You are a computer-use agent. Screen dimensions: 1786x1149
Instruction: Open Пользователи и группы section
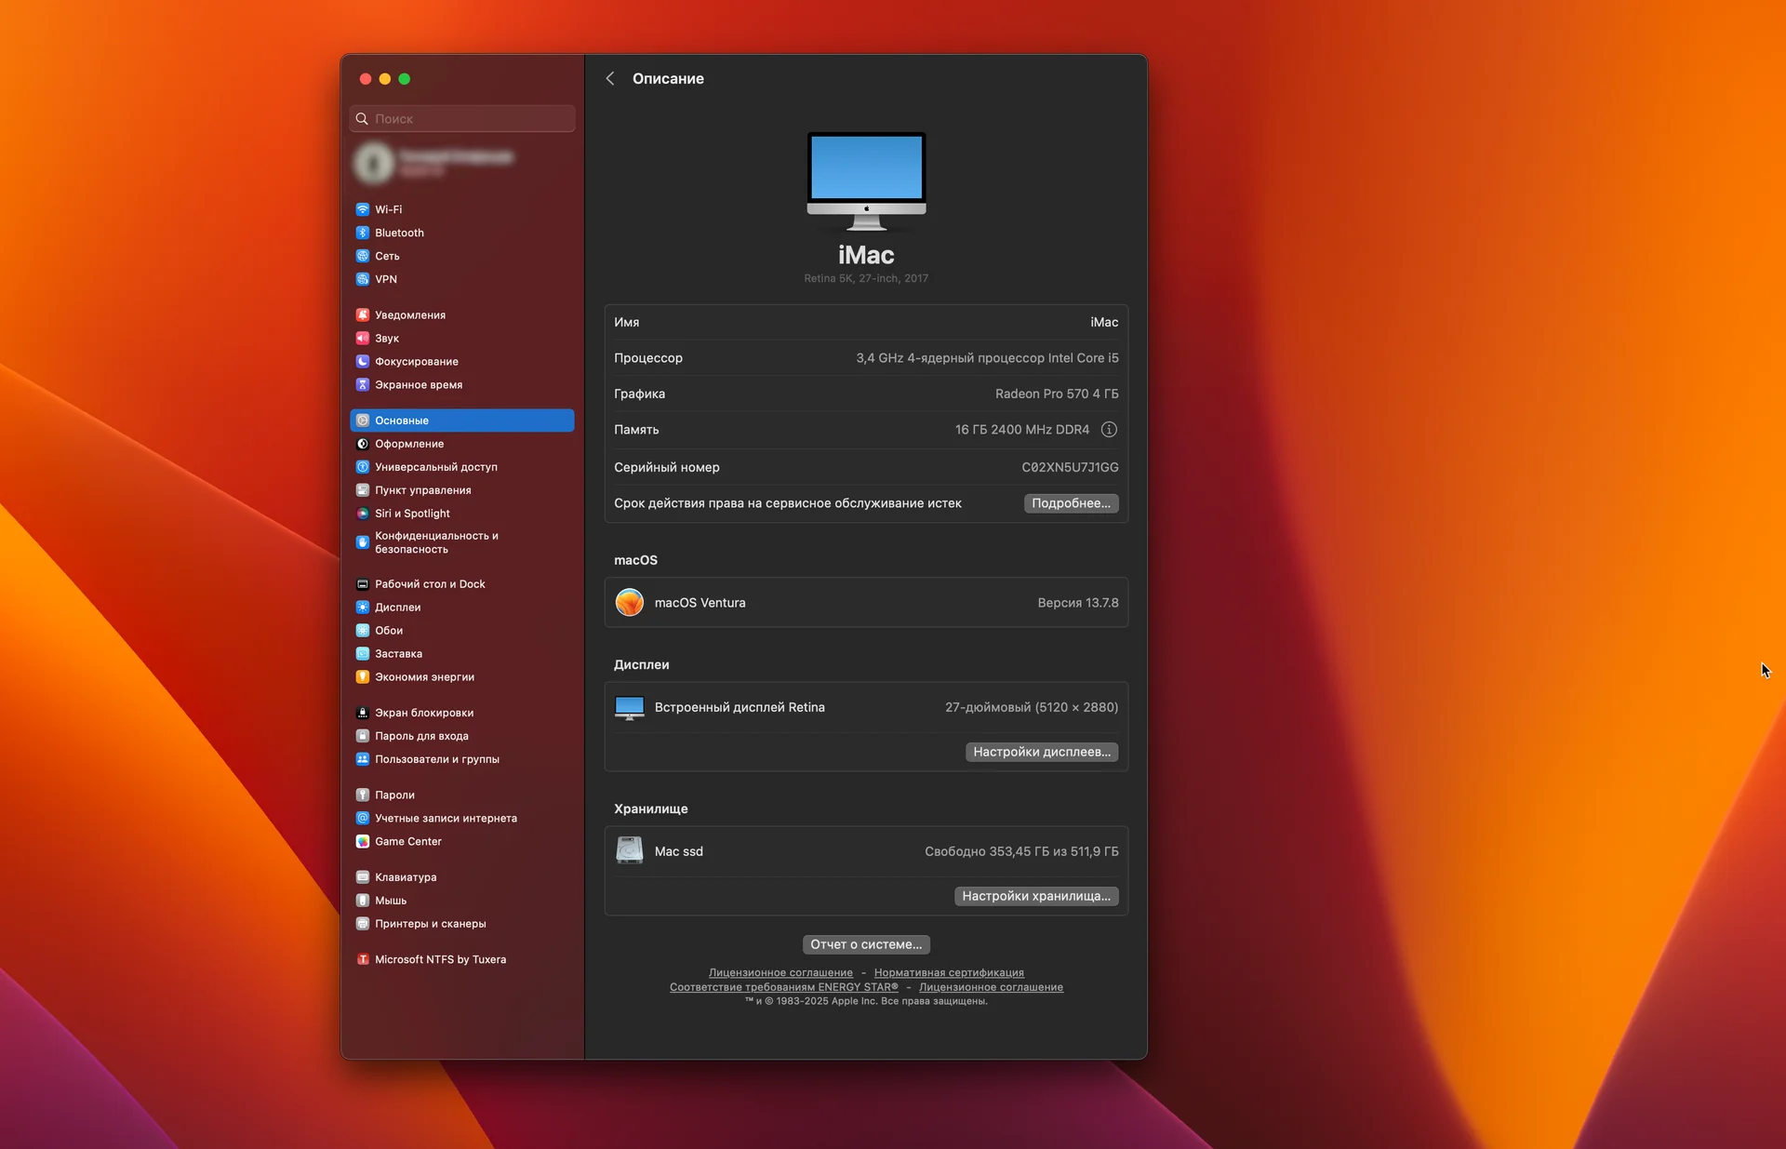(462, 759)
